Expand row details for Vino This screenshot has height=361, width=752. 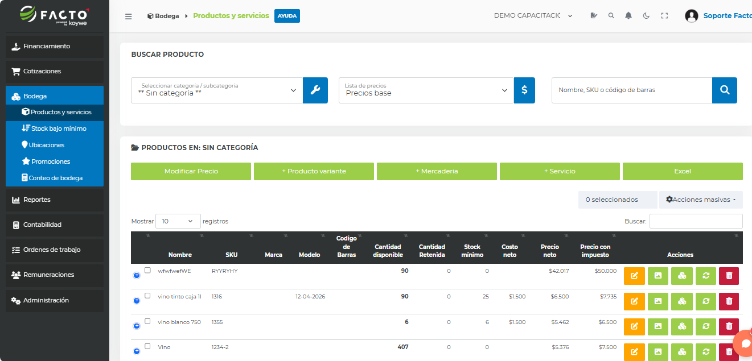[x=137, y=351]
